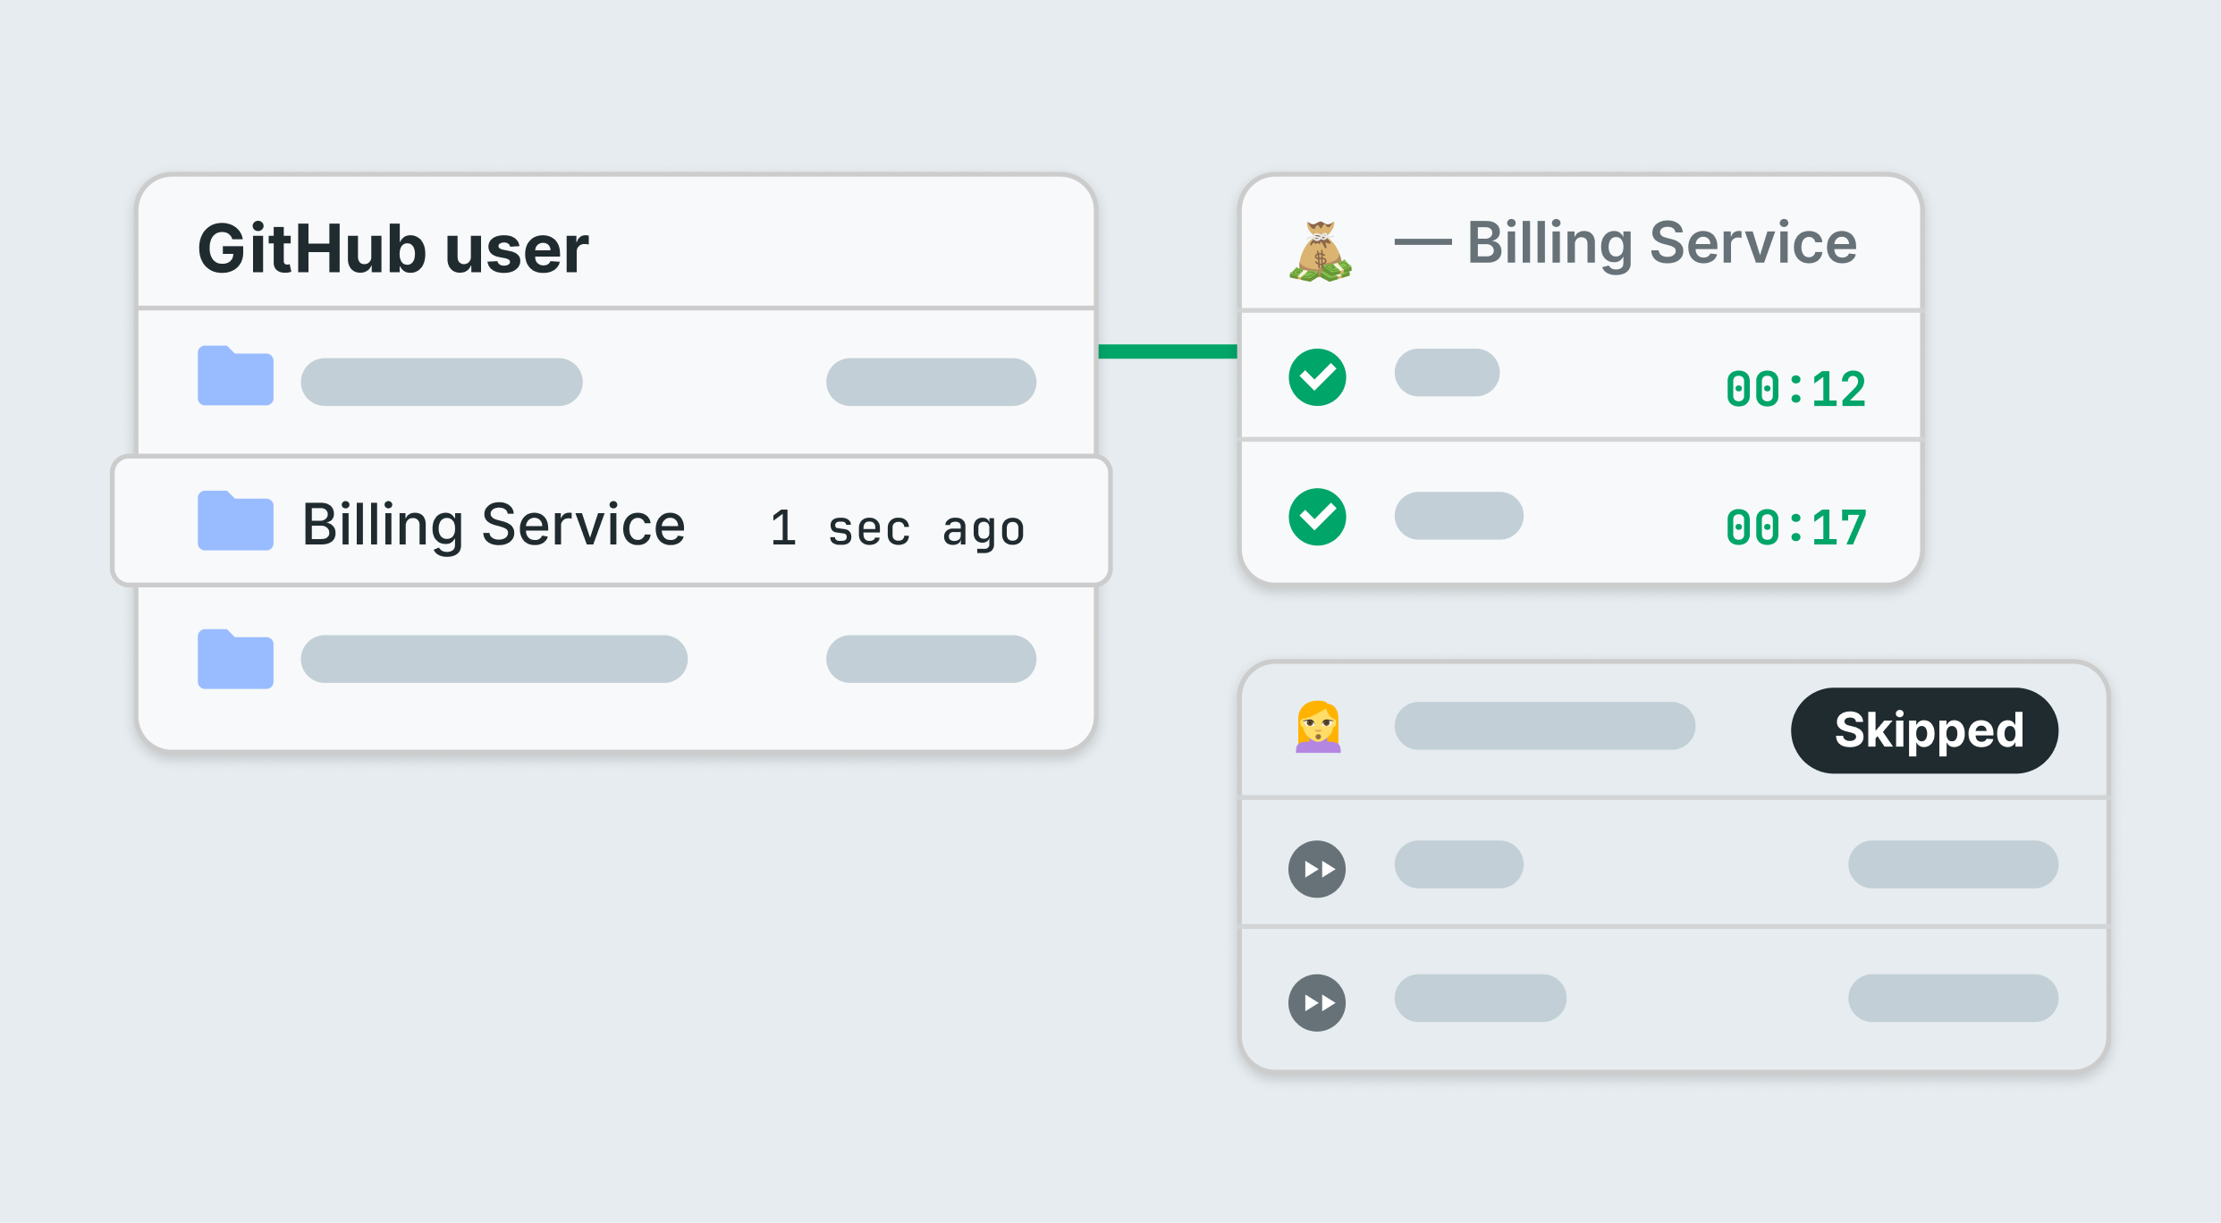The height and width of the screenshot is (1223, 2221).
Task: Click the top folder icon under GitHub user
Action: [x=235, y=375]
